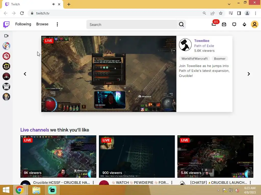Click the 'Live channels' heading link
Image resolution: width=261 pixels, height=195 pixels.
pyautogui.click(x=35, y=130)
